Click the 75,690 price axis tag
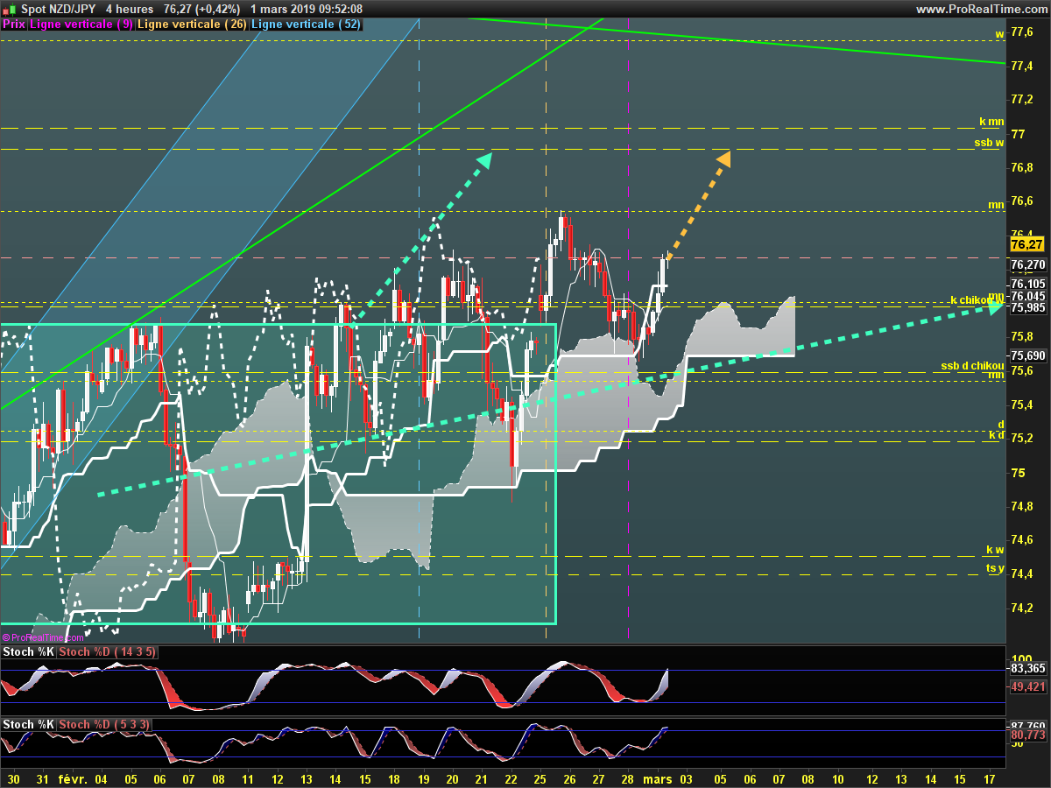Viewport: 1051px width, 788px height. pos(1028,355)
